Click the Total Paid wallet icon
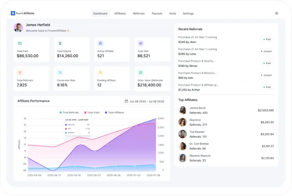Image resolution: width=292 pixels, height=196 pixels. coord(20,43)
